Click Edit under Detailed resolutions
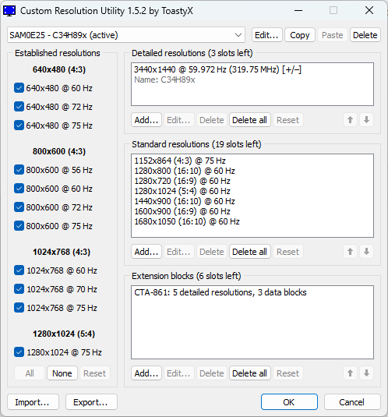This screenshot has width=388, height=417. point(178,120)
